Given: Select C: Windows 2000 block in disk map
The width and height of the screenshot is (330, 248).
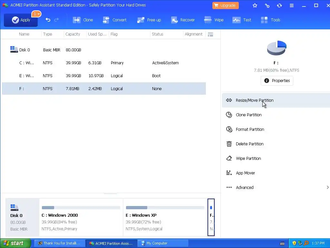Looking at the screenshot, I should [81, 217].
